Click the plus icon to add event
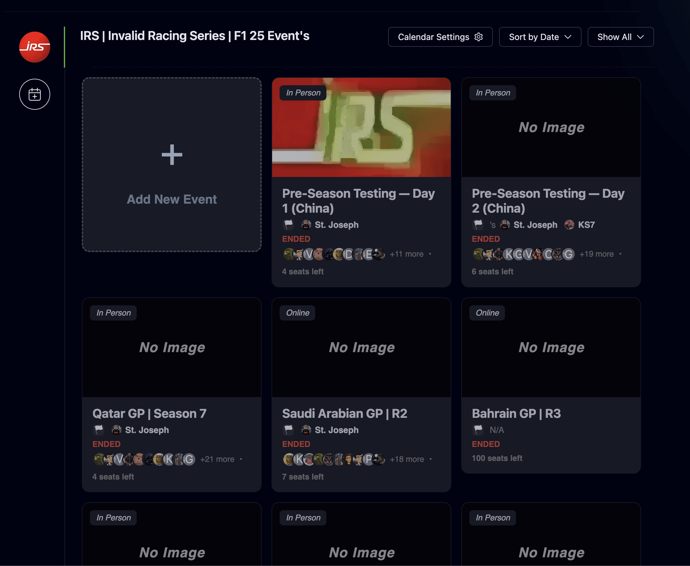The height and width of the screenshot is (566, 690). pyautogui.click(x=172, y=155)
